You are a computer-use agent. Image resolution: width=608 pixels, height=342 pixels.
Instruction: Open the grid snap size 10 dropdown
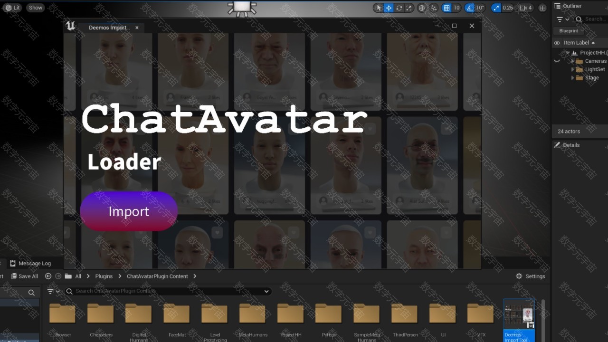tap(456, 8)
